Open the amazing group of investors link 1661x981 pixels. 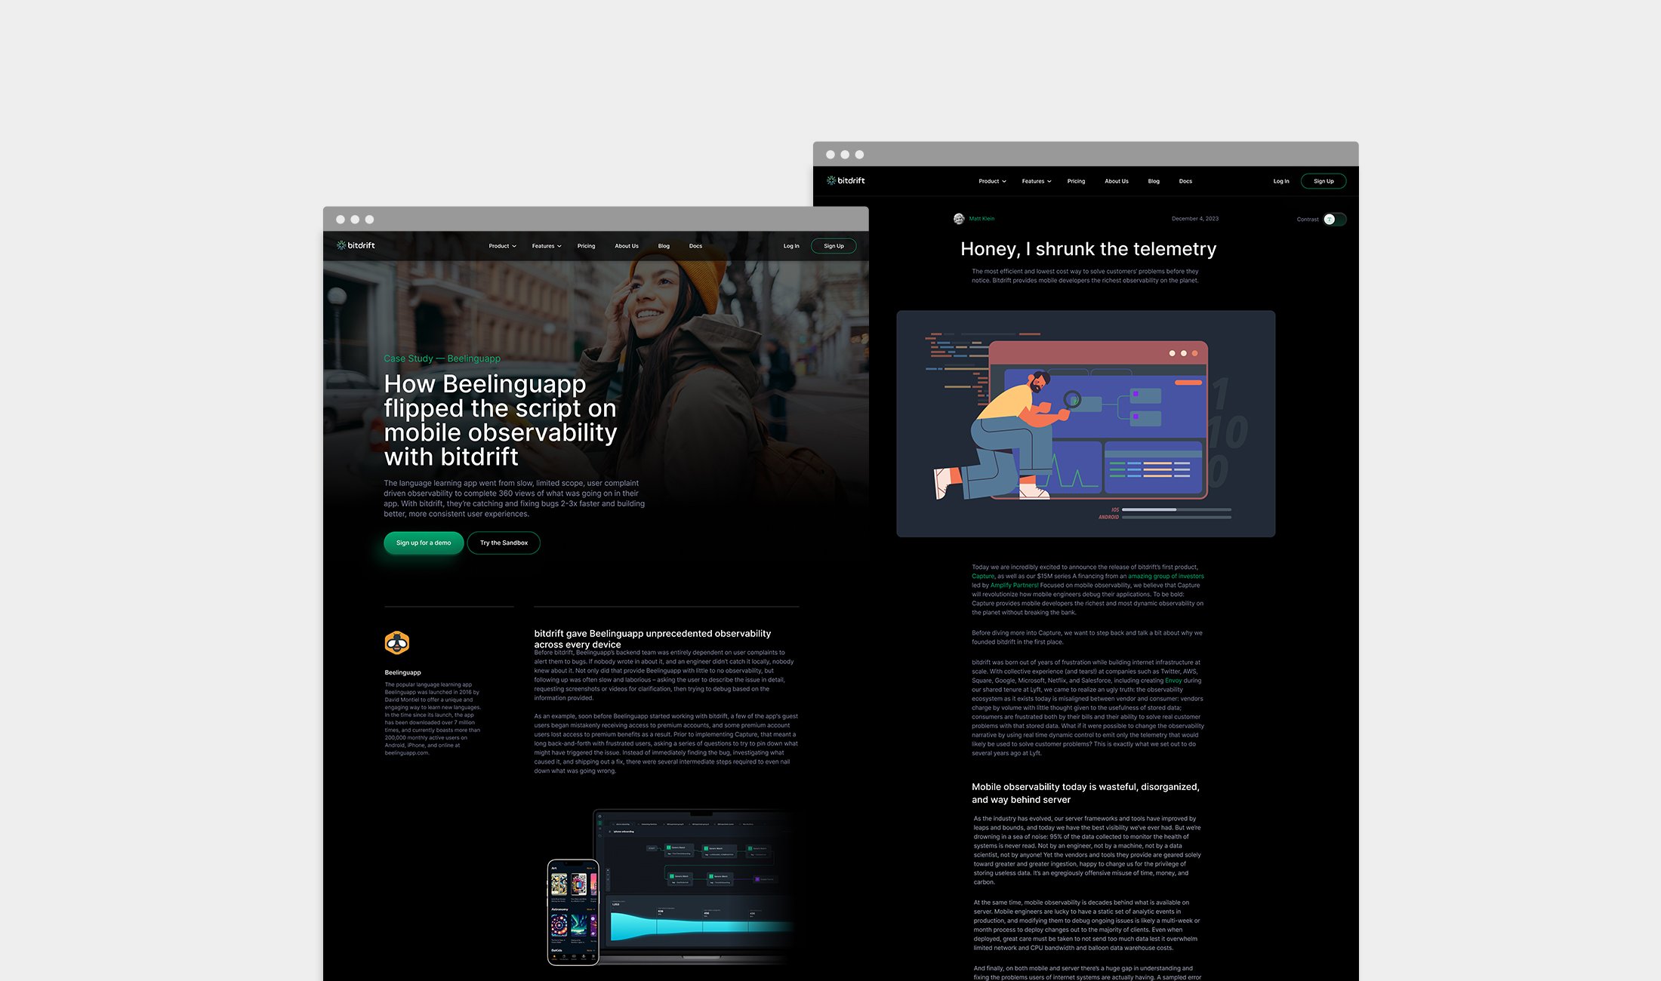point(1166,577)
